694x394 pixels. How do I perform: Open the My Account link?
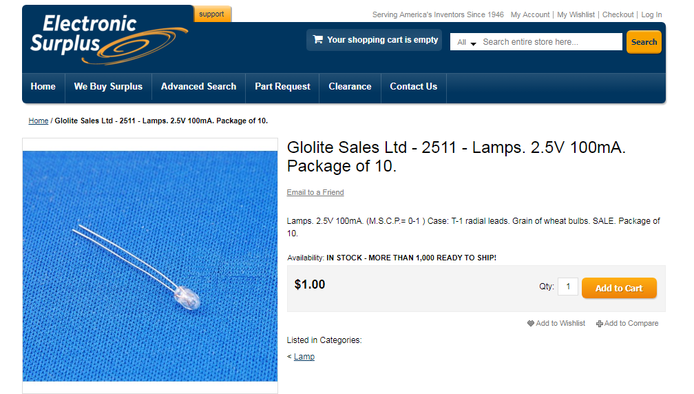(x=530, y=14)
